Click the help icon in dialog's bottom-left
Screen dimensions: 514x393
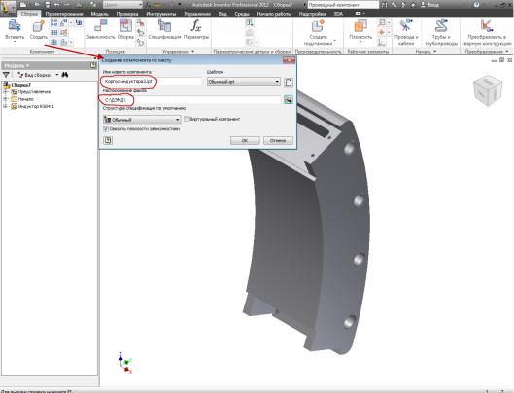pos(108,140)
